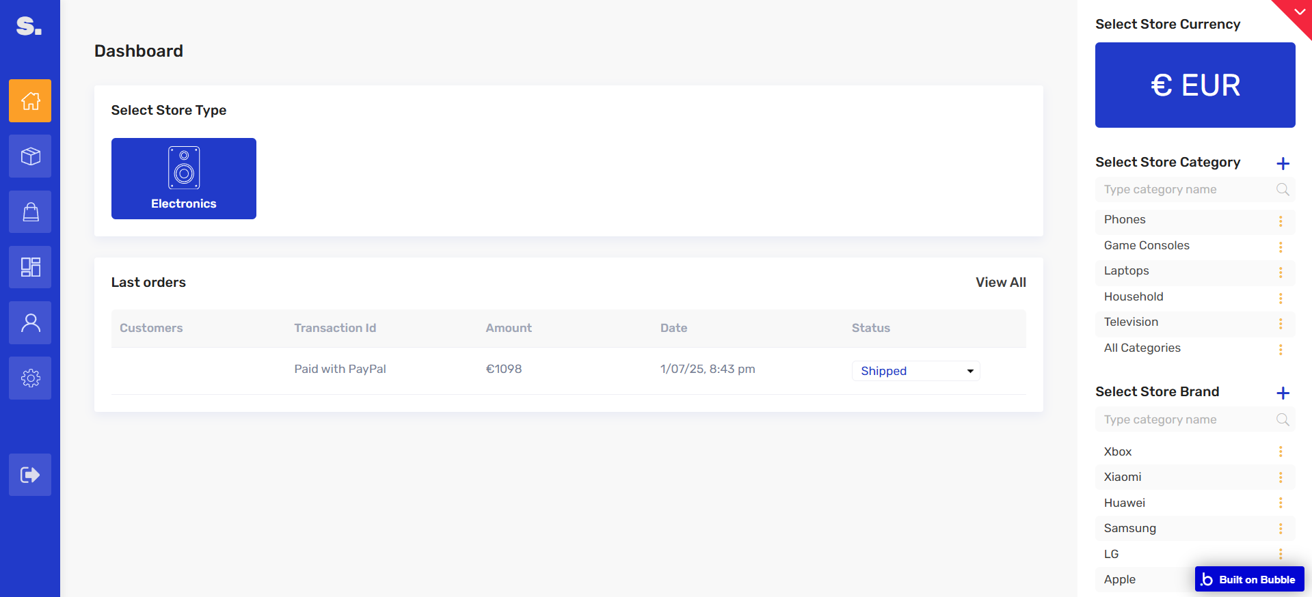The image size is (1312, 597).
Task: Click the € EUR currency button
Action: click(1195, 85)
